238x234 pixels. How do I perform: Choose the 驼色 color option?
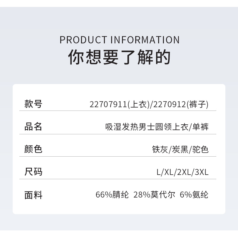200,149
